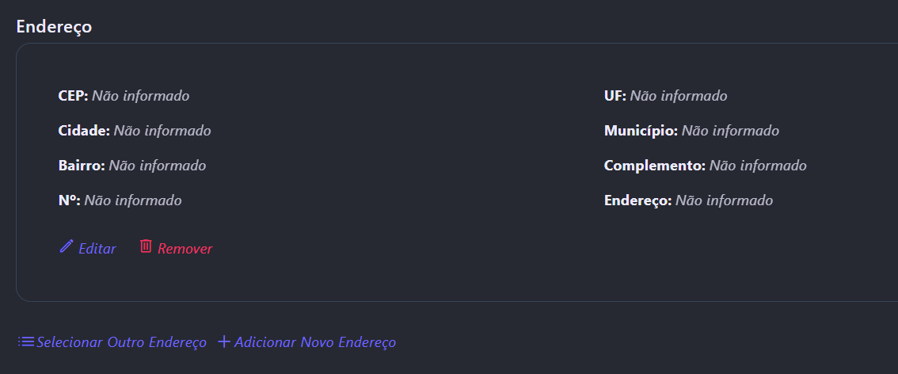Select the Complemento label
Screen dimensions: 898x374
(x=654, y=166)
